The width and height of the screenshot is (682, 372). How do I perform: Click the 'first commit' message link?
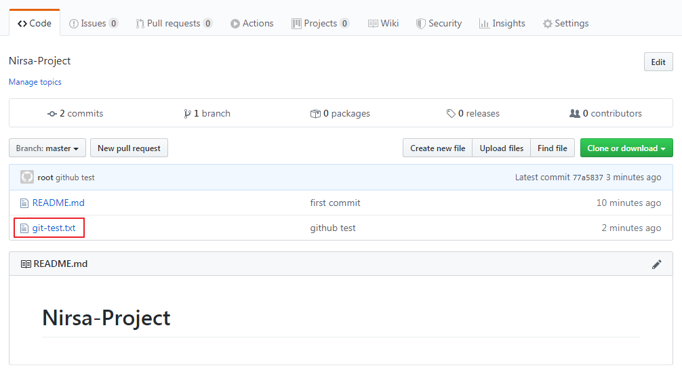(335, 203)
